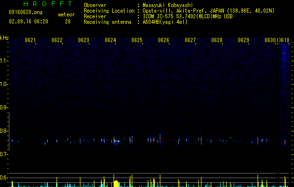
Task: Click the 0626 time marker
Action: pyautogui.click(x=164, y=40)
